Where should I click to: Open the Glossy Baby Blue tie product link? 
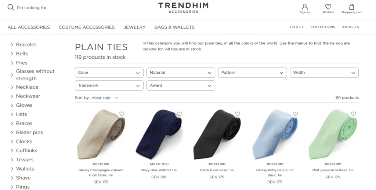point(275,172)
